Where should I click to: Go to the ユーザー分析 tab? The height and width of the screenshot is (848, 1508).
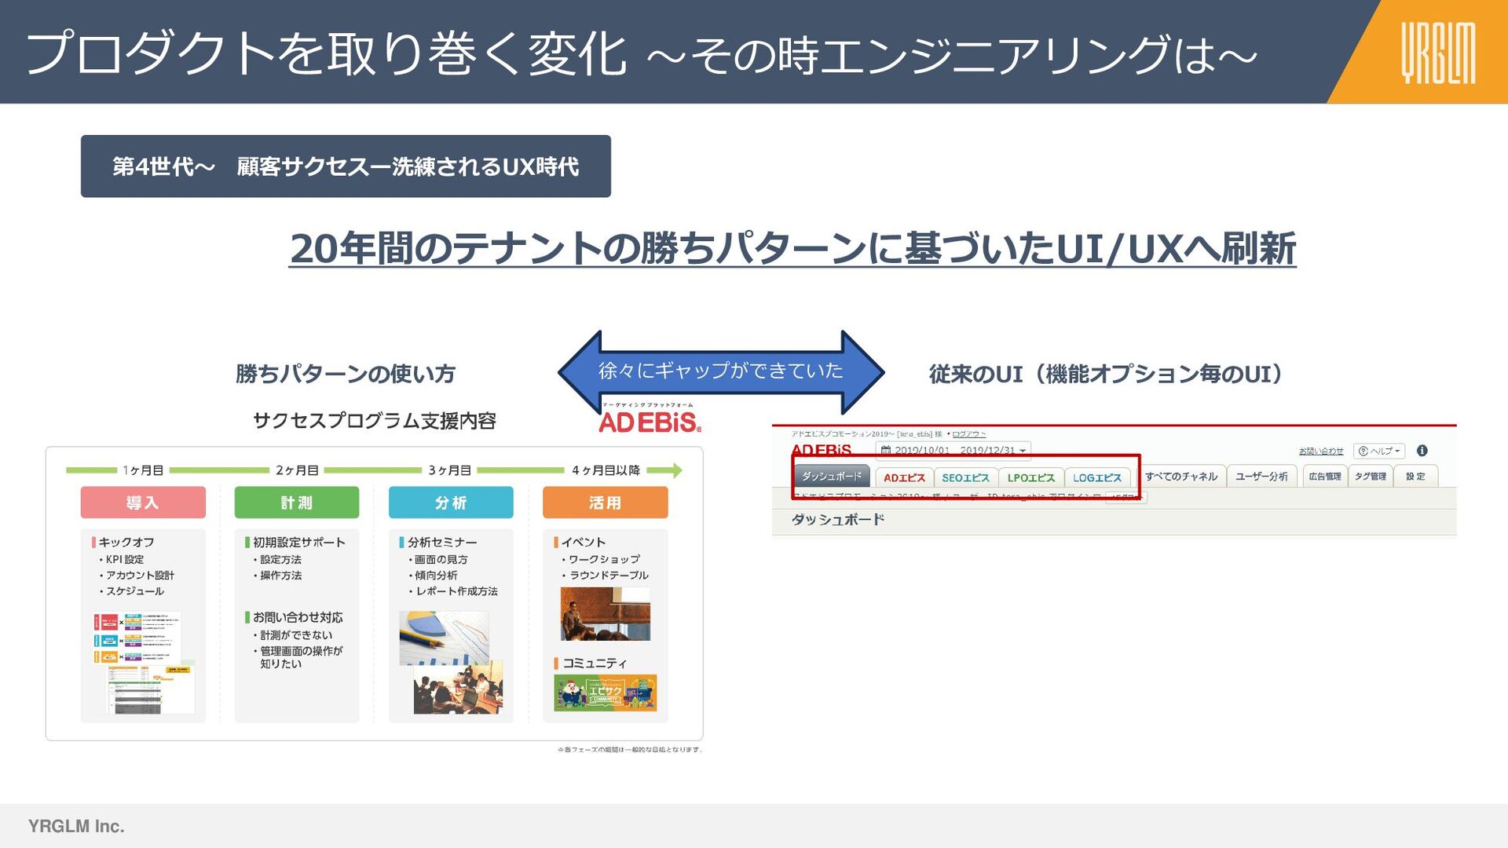1261,477
